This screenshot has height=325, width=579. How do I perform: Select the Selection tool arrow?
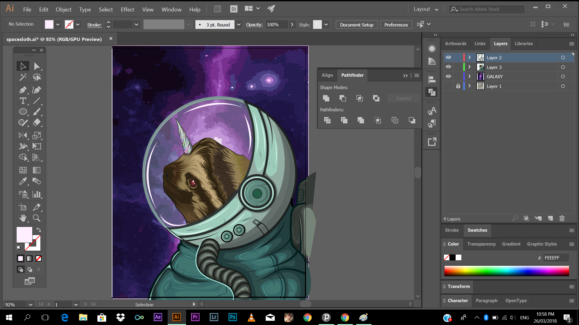click(23, 66)
